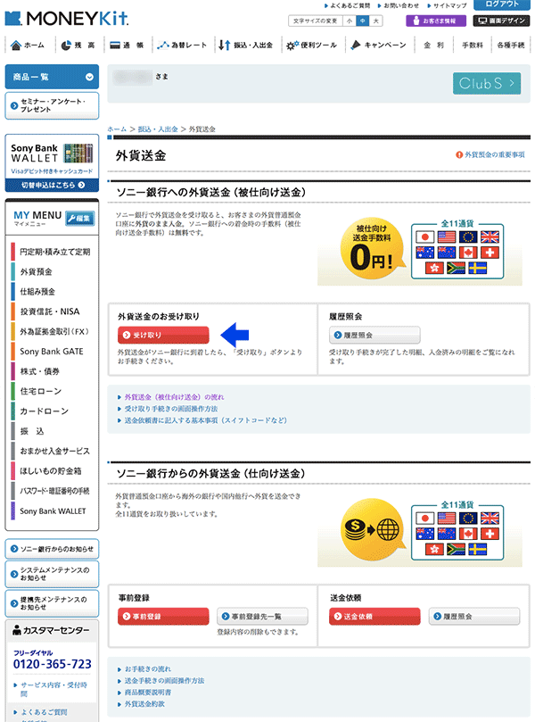Open the 金利 interest rate menu
This screenshot has width=535, height=722.
(433, 46)
